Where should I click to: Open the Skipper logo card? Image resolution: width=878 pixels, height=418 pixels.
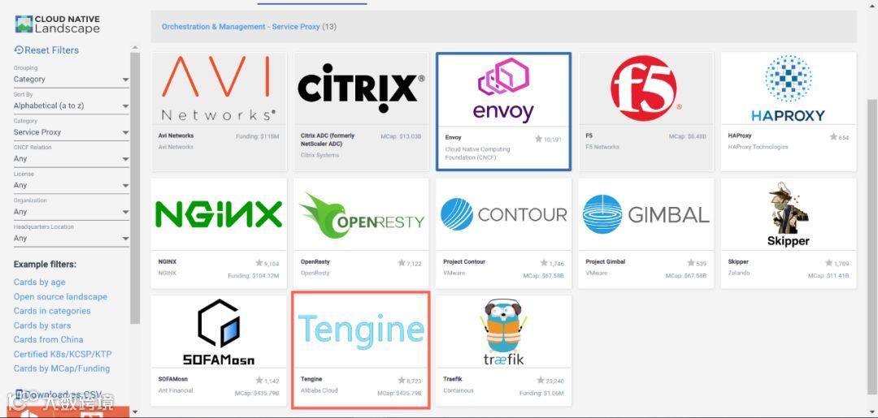(789, 233)
